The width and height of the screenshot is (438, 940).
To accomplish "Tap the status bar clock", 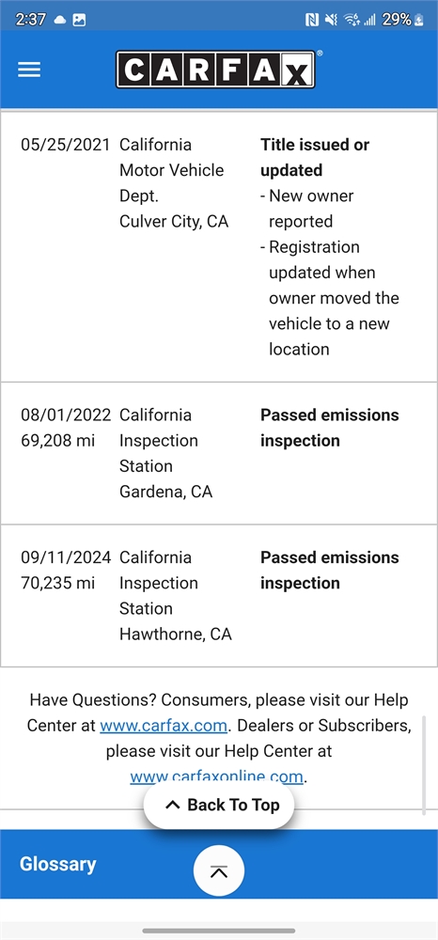I will tap(30, 20).
